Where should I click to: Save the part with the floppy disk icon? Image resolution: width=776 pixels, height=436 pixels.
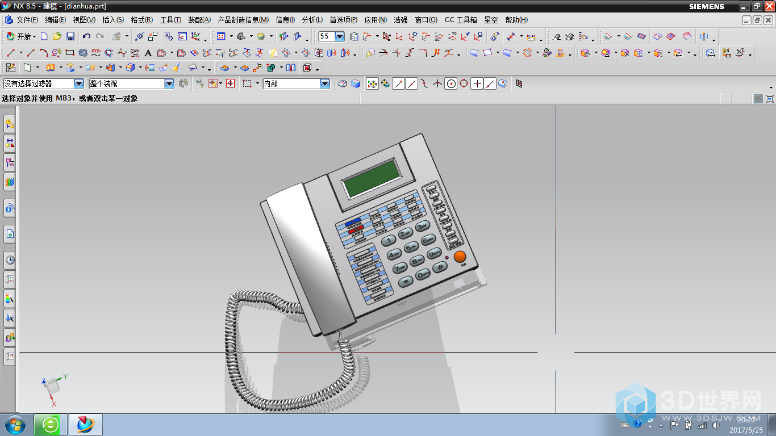(x=70, y=36)
